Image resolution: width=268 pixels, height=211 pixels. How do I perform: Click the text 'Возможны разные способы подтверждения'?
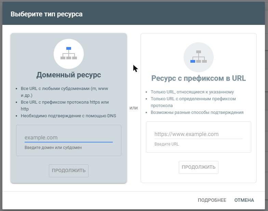click(197, 112)
